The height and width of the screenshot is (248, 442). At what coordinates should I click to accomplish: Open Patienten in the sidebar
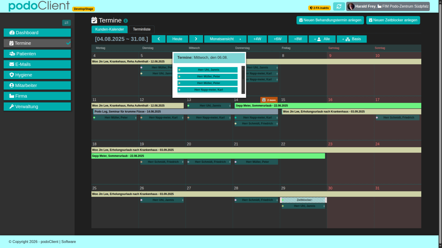(x=37, y=54)
